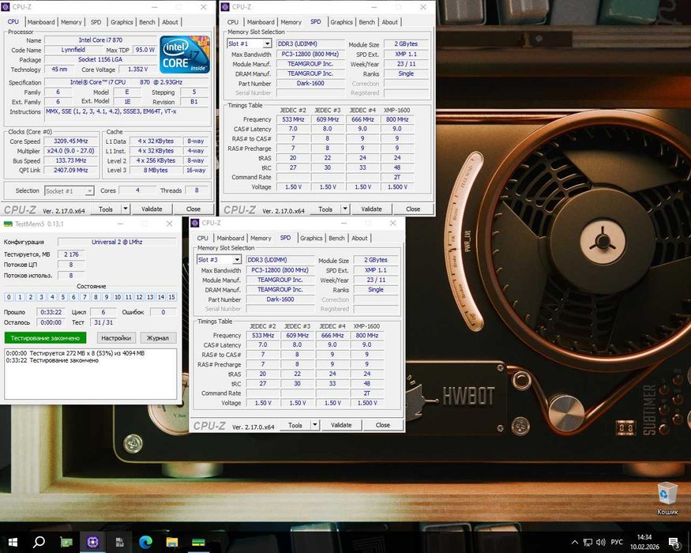Viewport: 691px width, 553px height.
Task: Open TestMem5 Настройки settings button
Action: [x=116, y=338]
